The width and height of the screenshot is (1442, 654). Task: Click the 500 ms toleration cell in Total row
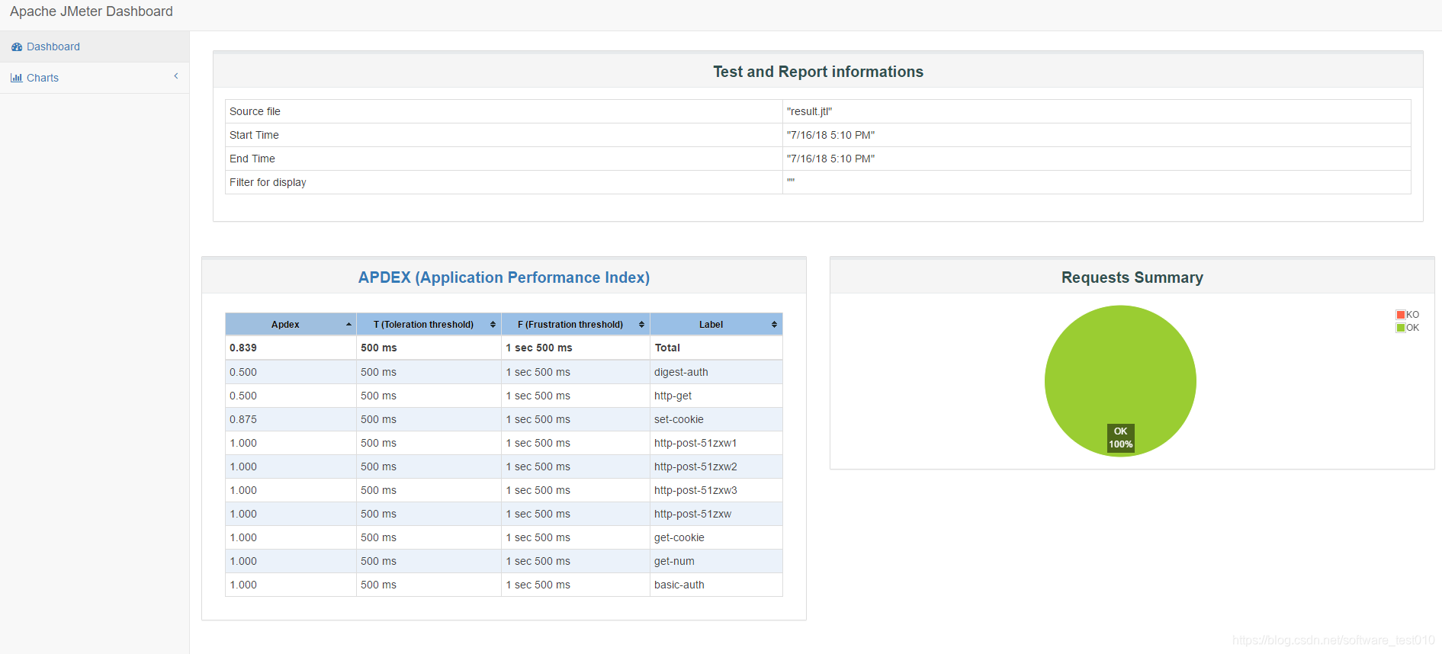tap(429, 348)
